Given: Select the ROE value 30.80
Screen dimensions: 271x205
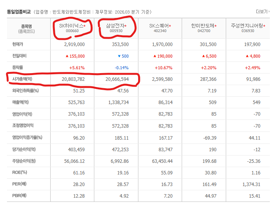Looking at the screenshot, I should [x=211, y=173].
